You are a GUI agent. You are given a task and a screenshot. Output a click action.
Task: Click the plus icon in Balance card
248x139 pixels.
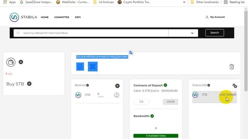[x=117, y=86]
